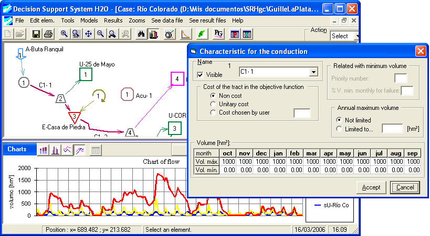Click the green leaf toolbar icon
Screen dimensions: 430x236
tap(202, 34)
